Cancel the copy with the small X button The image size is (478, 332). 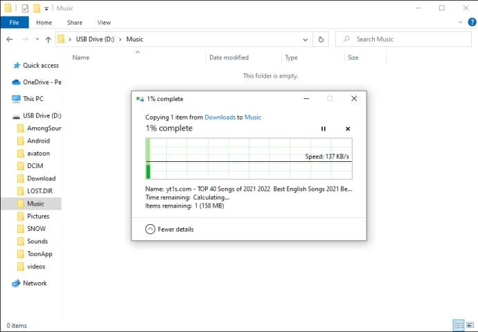point(348,129)
